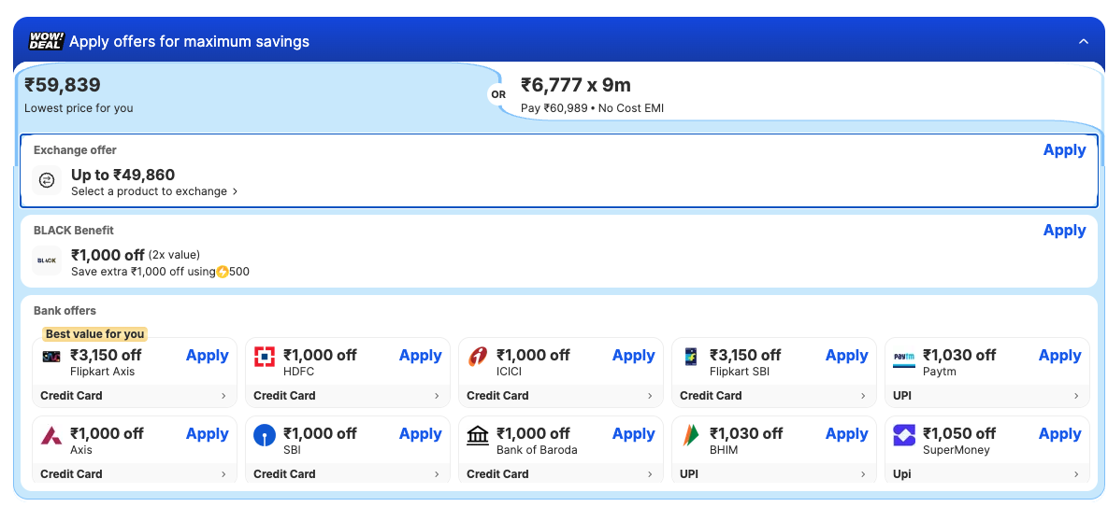Expand Axis Credit Card details row
This screenshot has height=507, width=1108.
(x=135, y=474)
